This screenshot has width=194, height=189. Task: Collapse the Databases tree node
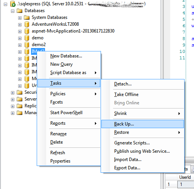pos(12,11)
